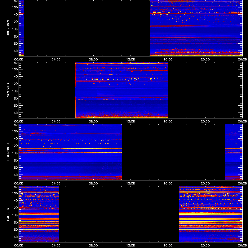This screenshot has width=248, height=248.
Task: Click 40 on the Palehua frequency axis
Action: coord(16,237)
